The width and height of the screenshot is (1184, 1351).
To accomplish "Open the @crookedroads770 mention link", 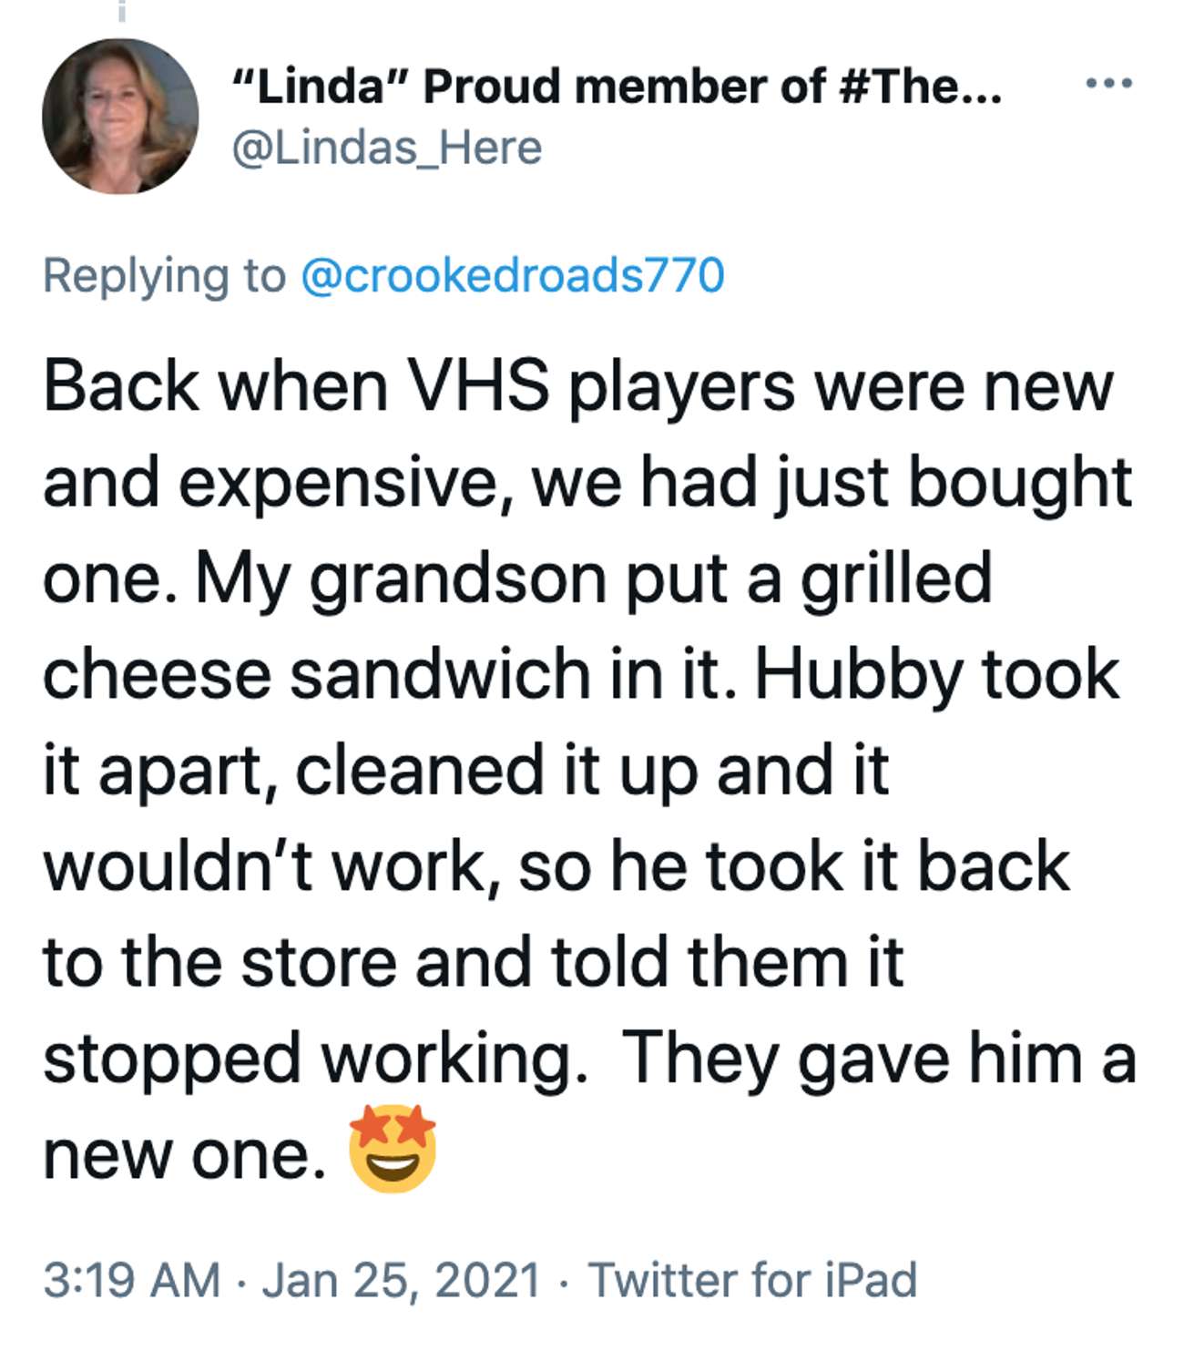I will [513, 275].
